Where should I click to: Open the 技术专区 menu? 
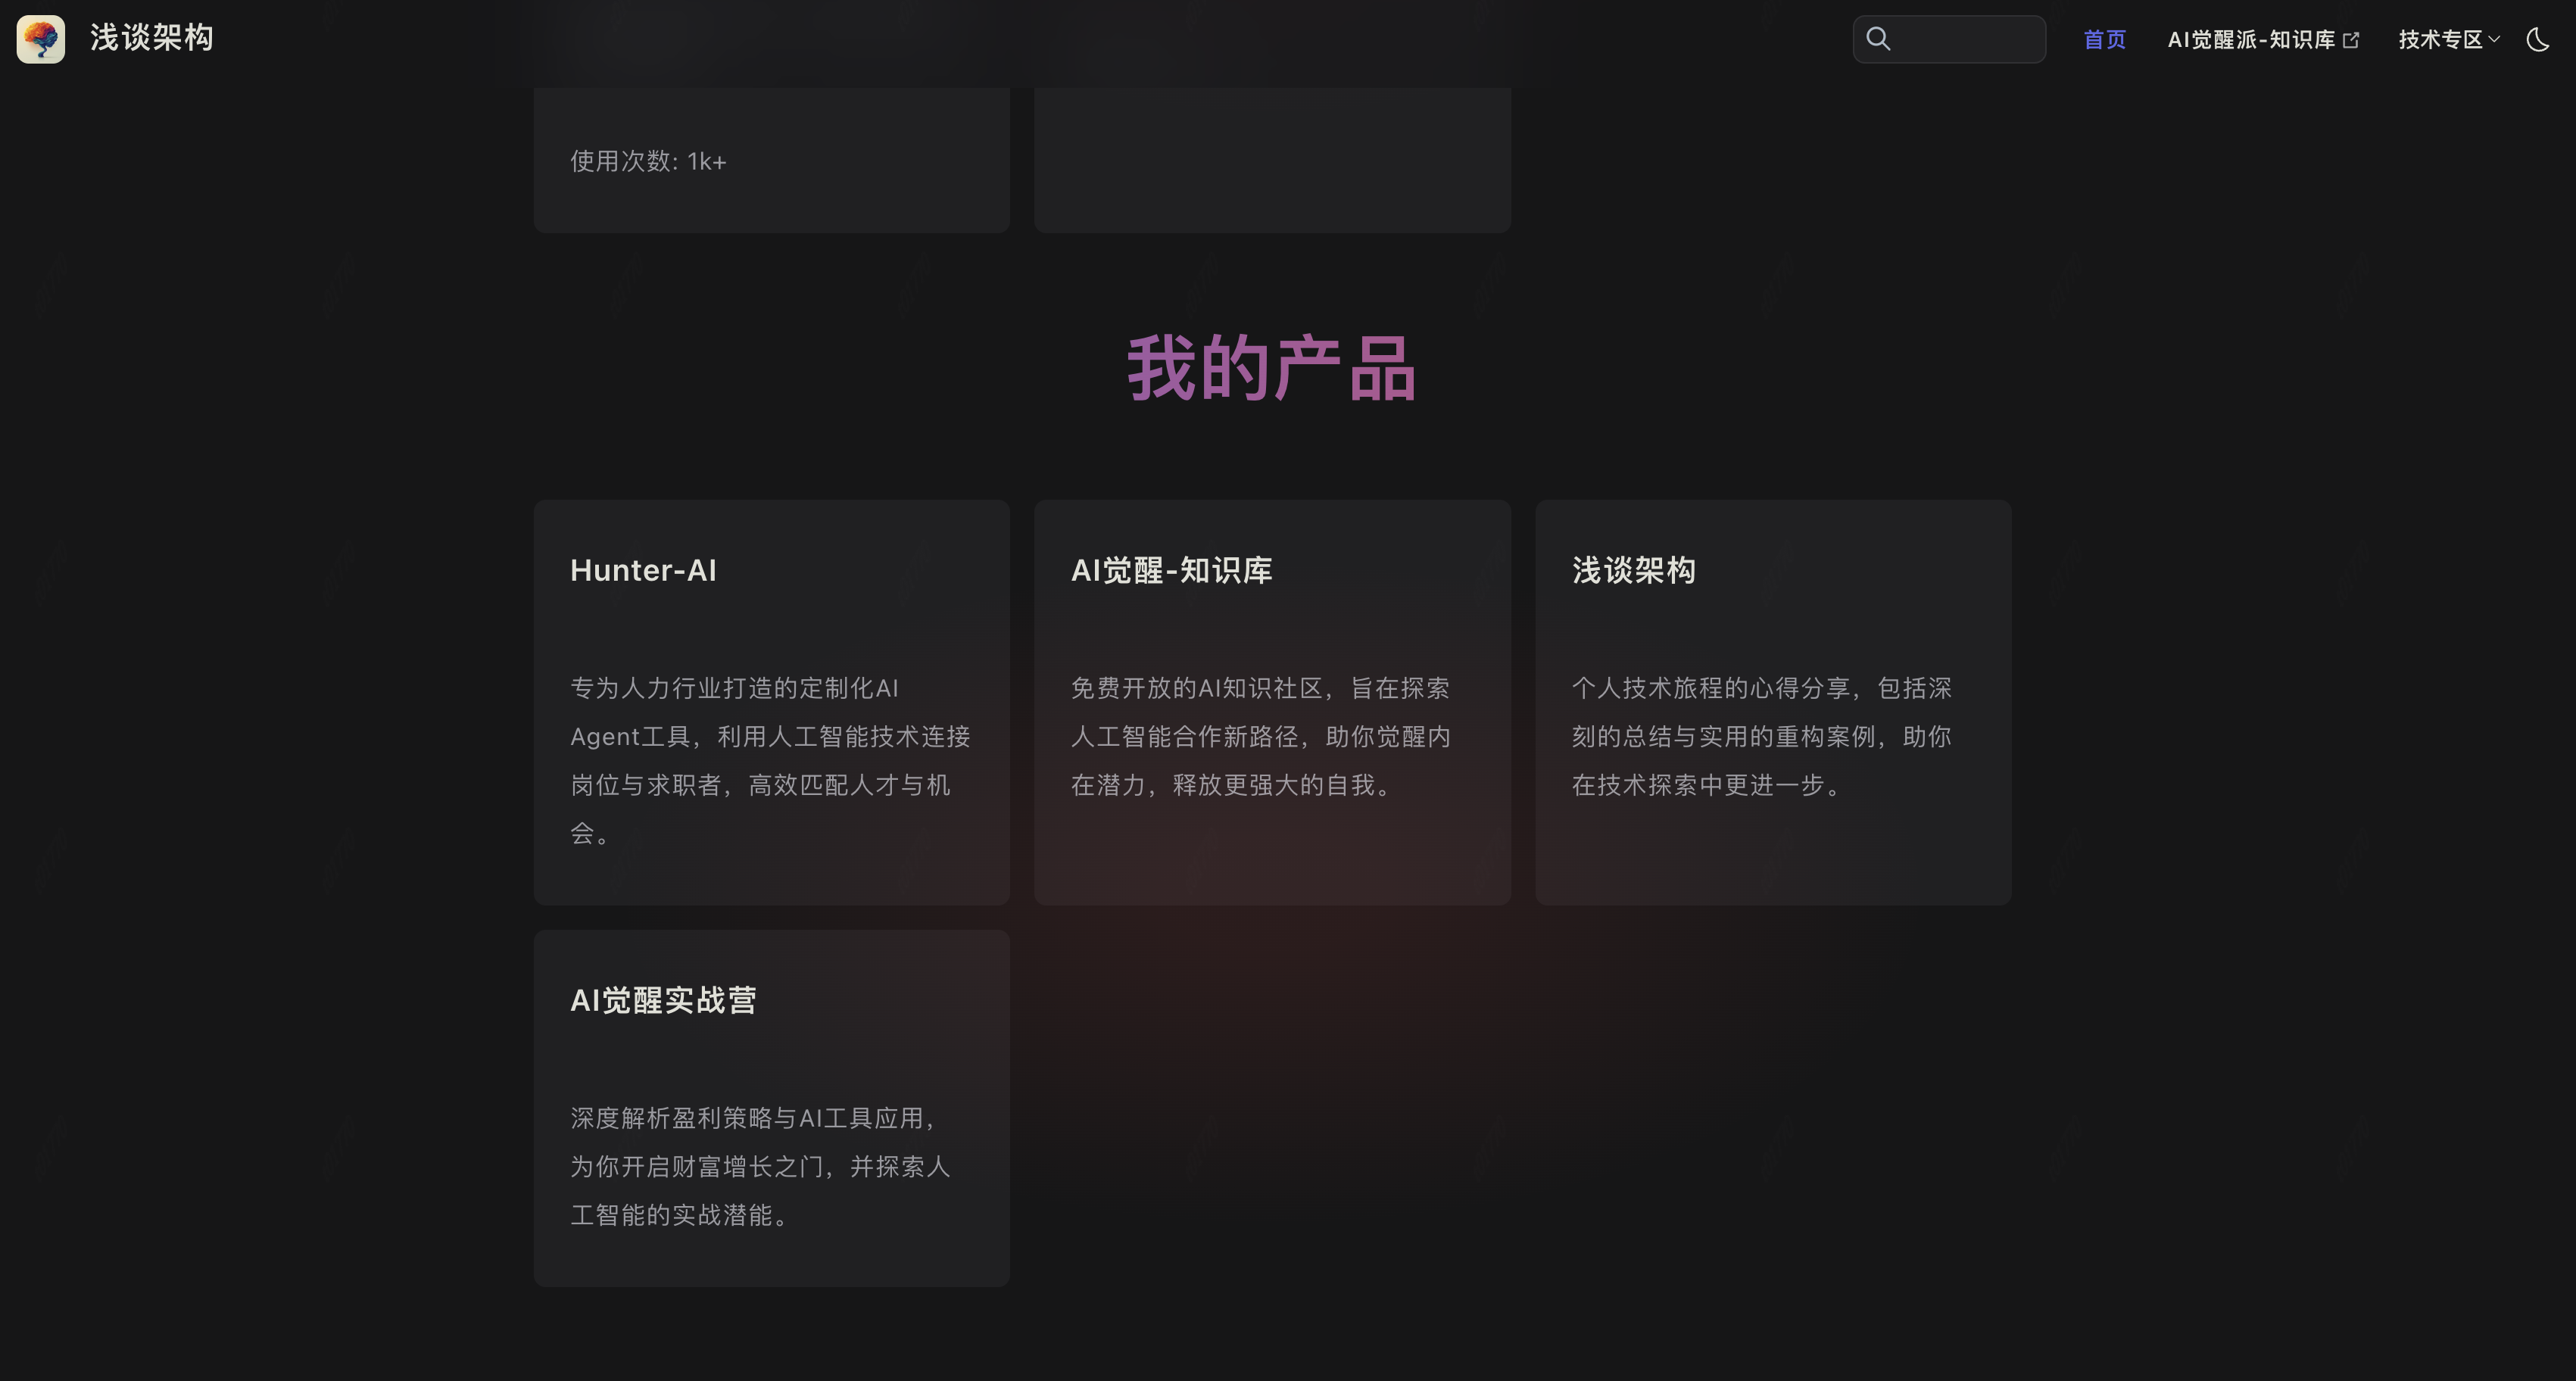(x=2440, y=40)
